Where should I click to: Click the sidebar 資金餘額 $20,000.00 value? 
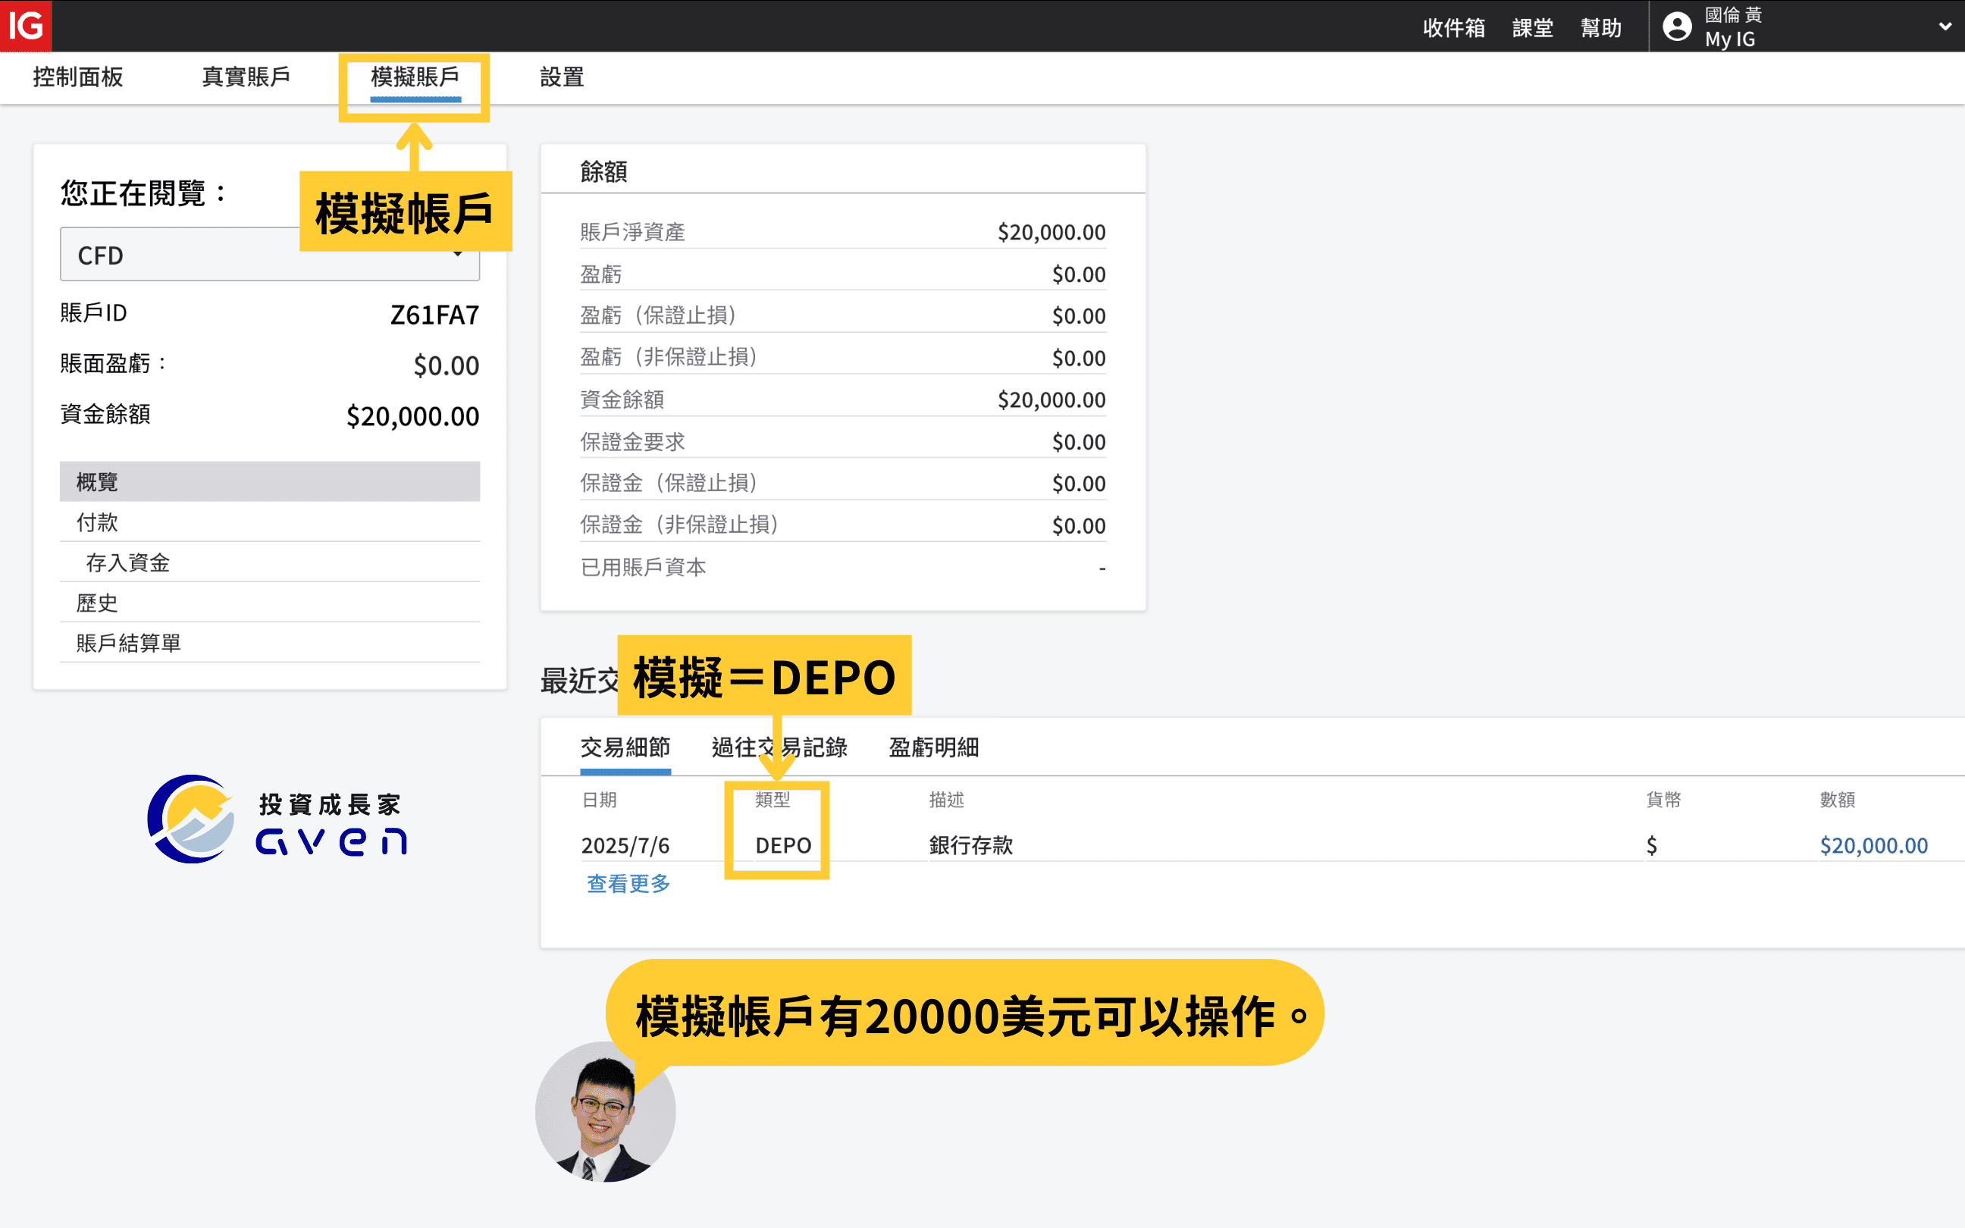[x=412, y=417]
